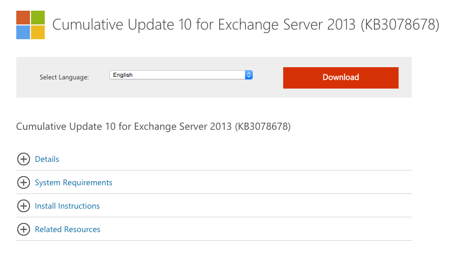Screen dimensions: 453x256
Task: Expand Install Instructions with its plus icon
Action: 24,206
